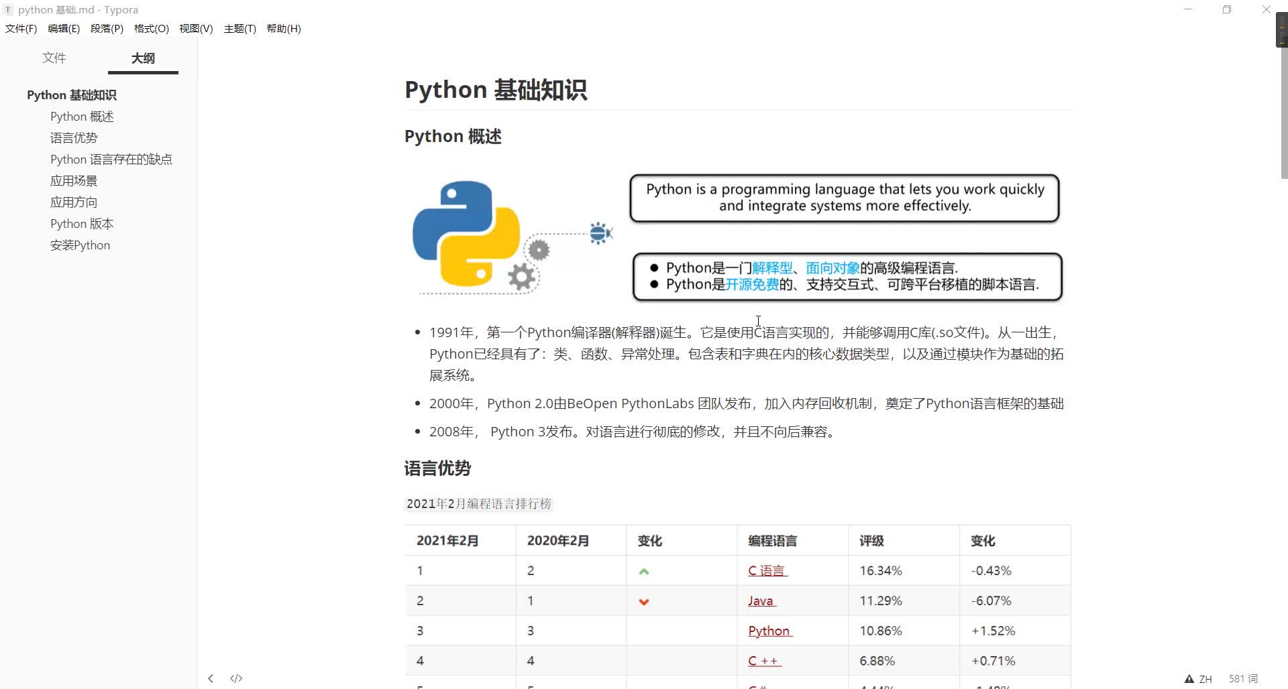Click the ZH language indicator in status bar
The width and height of the screenshot is (1288, 689).
[1205, 679]
